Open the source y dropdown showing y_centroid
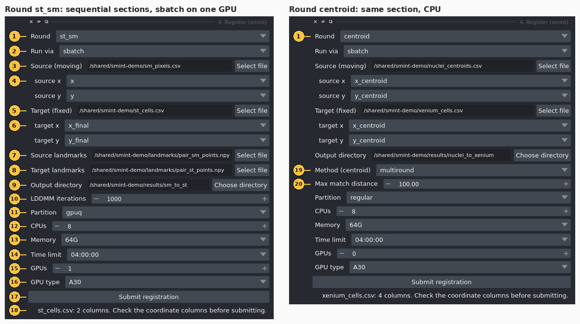Screen dimensions: 580x324 click(x=461, y=96)
